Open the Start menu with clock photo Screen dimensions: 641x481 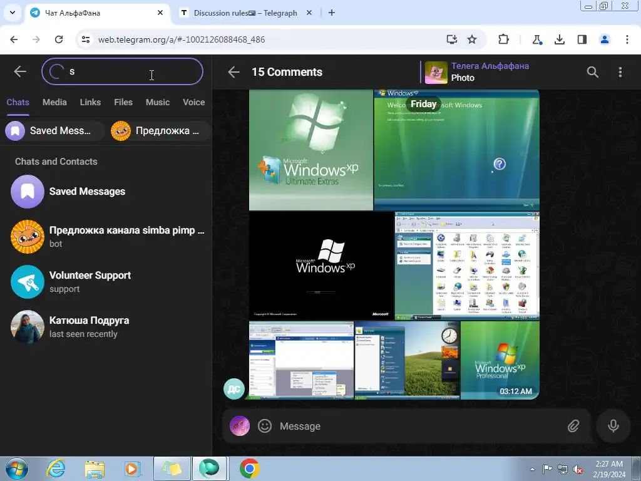point(407,360)
